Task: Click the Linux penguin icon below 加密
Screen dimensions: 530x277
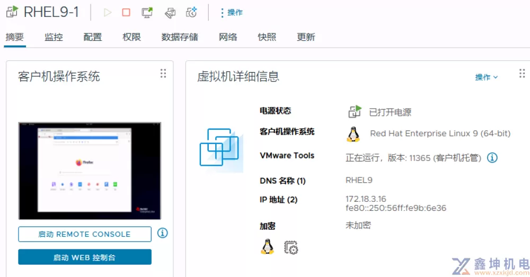Action: click(x=267, y=247)
